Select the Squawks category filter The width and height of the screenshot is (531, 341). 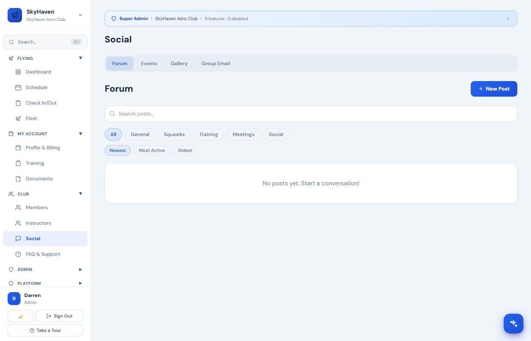point(174,134)
